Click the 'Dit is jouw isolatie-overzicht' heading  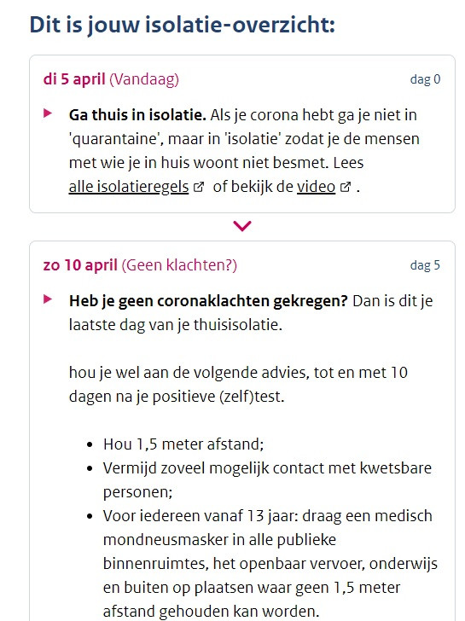(183, 25)
